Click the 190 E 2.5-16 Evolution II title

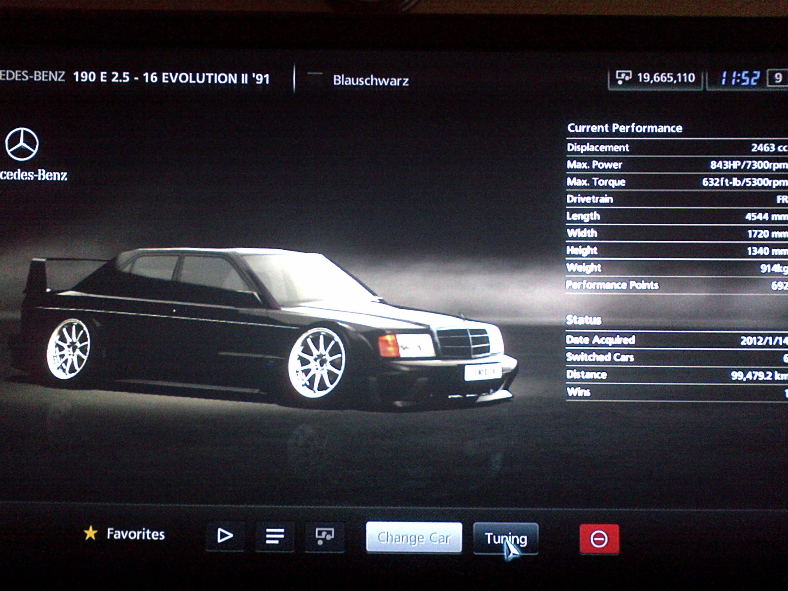(171, 78)
